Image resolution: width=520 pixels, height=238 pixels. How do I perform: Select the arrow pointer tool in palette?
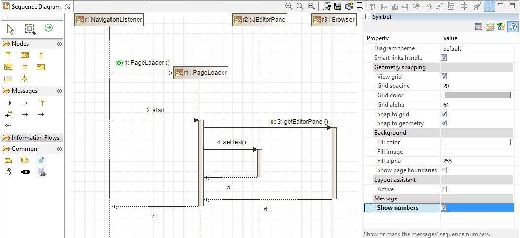pos(11,29)
